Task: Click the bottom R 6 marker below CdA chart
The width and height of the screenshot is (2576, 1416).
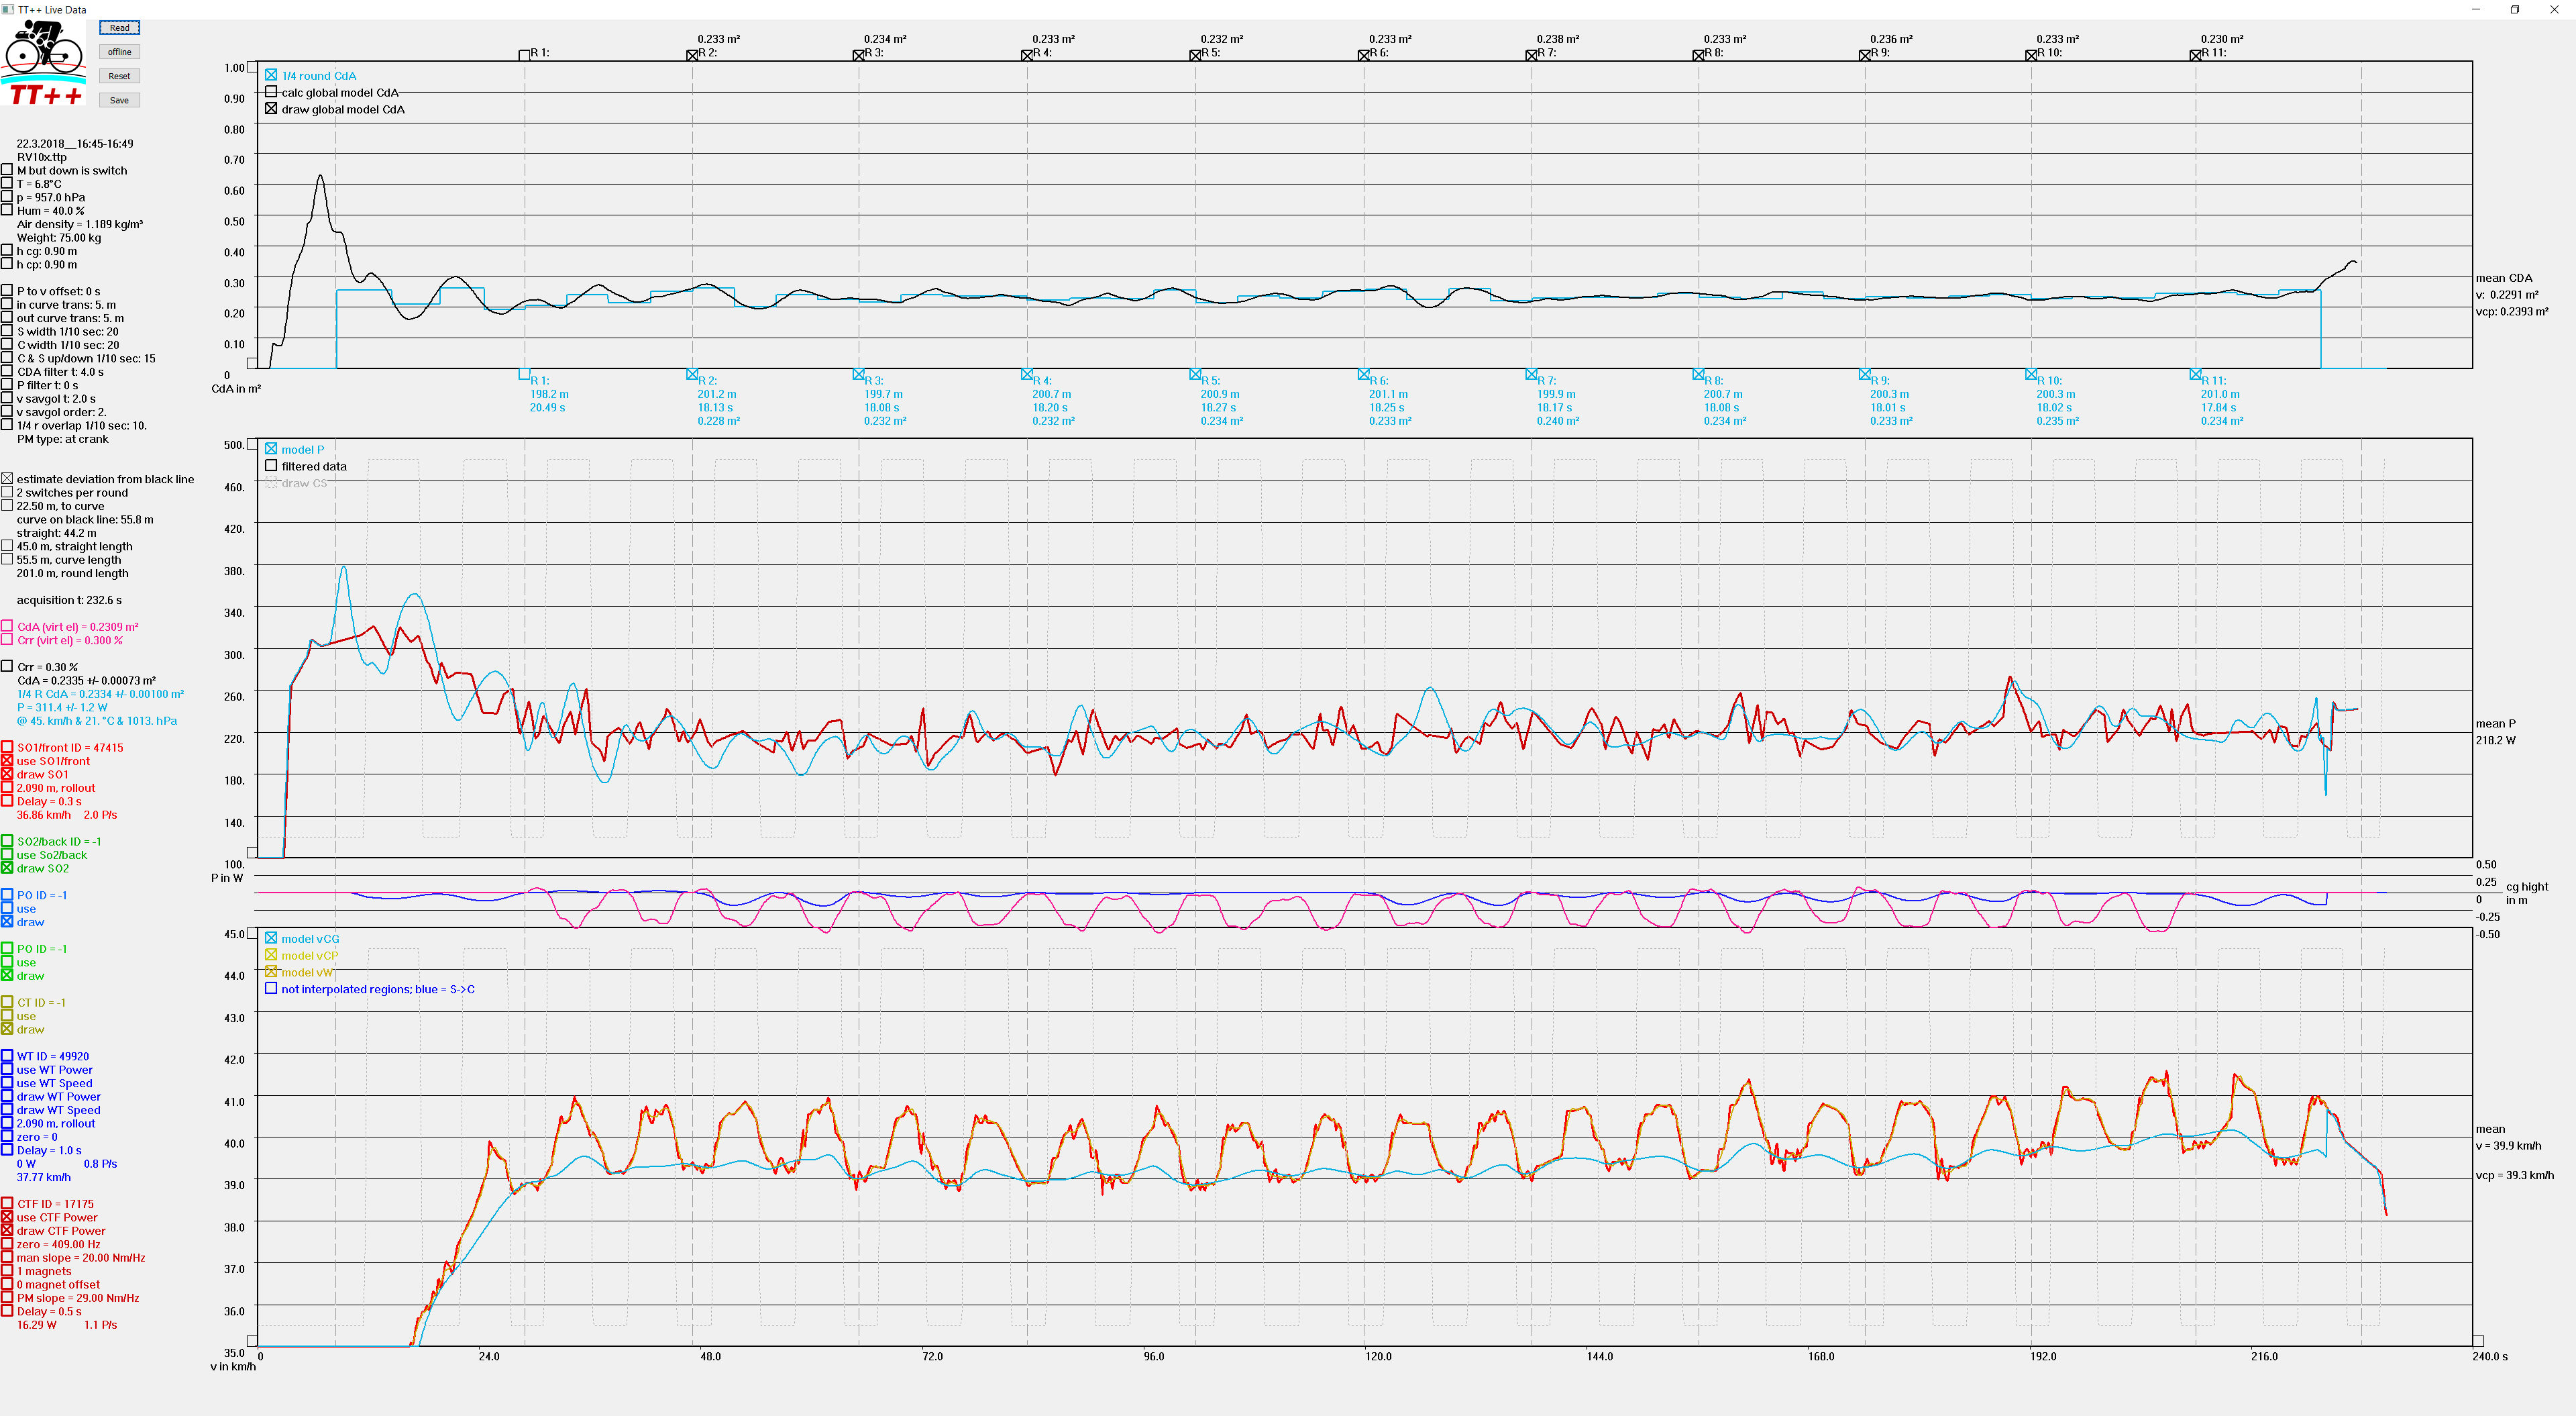Action: [1363, 374]
